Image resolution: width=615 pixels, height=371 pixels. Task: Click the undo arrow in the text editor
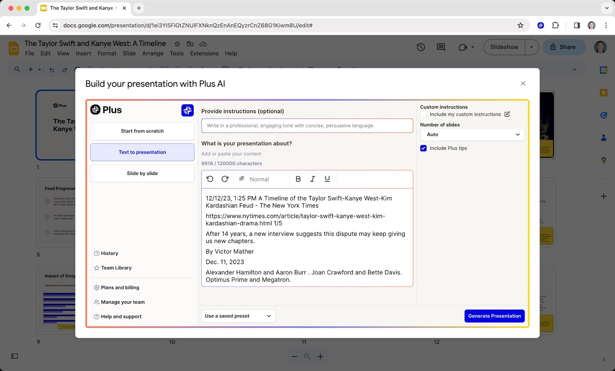[210, 179]
